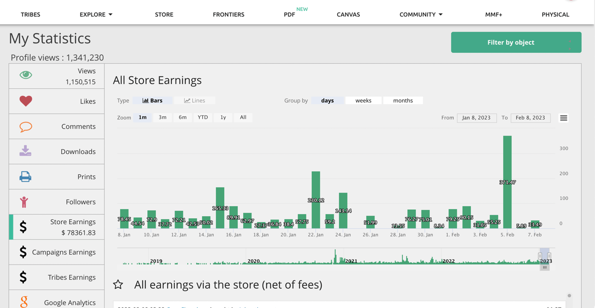Screen dimensions: 595x308
Task: Select the orange Comments bubble icon
Action: pos(26,126)
